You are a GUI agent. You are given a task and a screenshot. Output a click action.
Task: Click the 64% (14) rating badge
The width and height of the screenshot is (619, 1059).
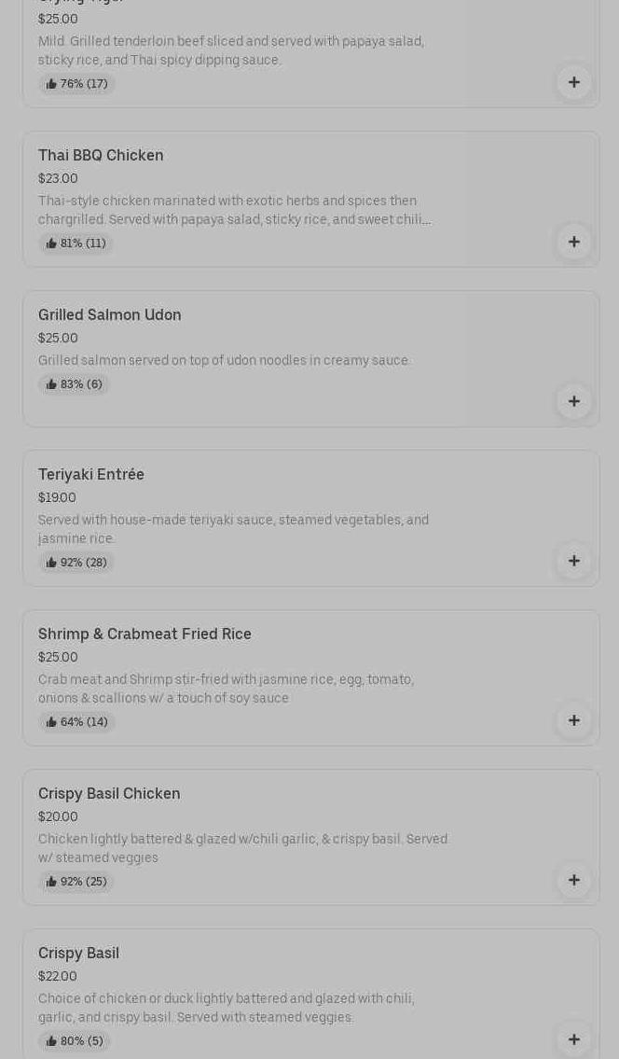[x=76, y=722]
